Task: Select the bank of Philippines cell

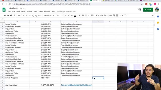Action: pyautogui.click(x=17, y=78)
